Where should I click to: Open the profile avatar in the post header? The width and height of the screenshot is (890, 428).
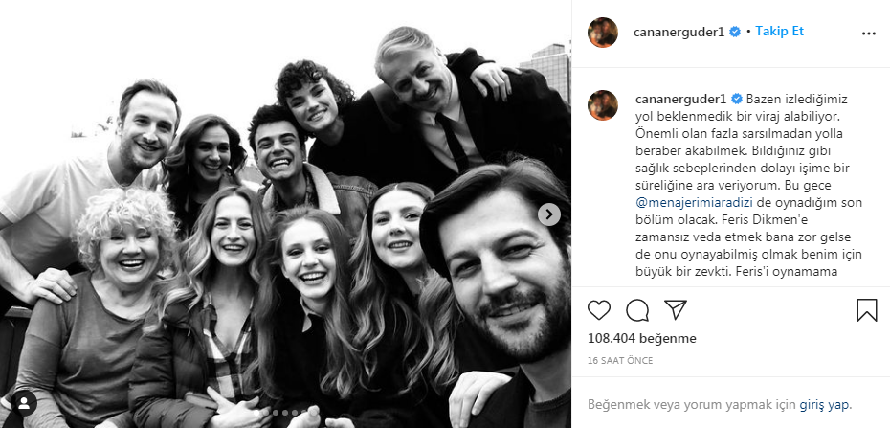pyautogui.click(x=603, y=32)
